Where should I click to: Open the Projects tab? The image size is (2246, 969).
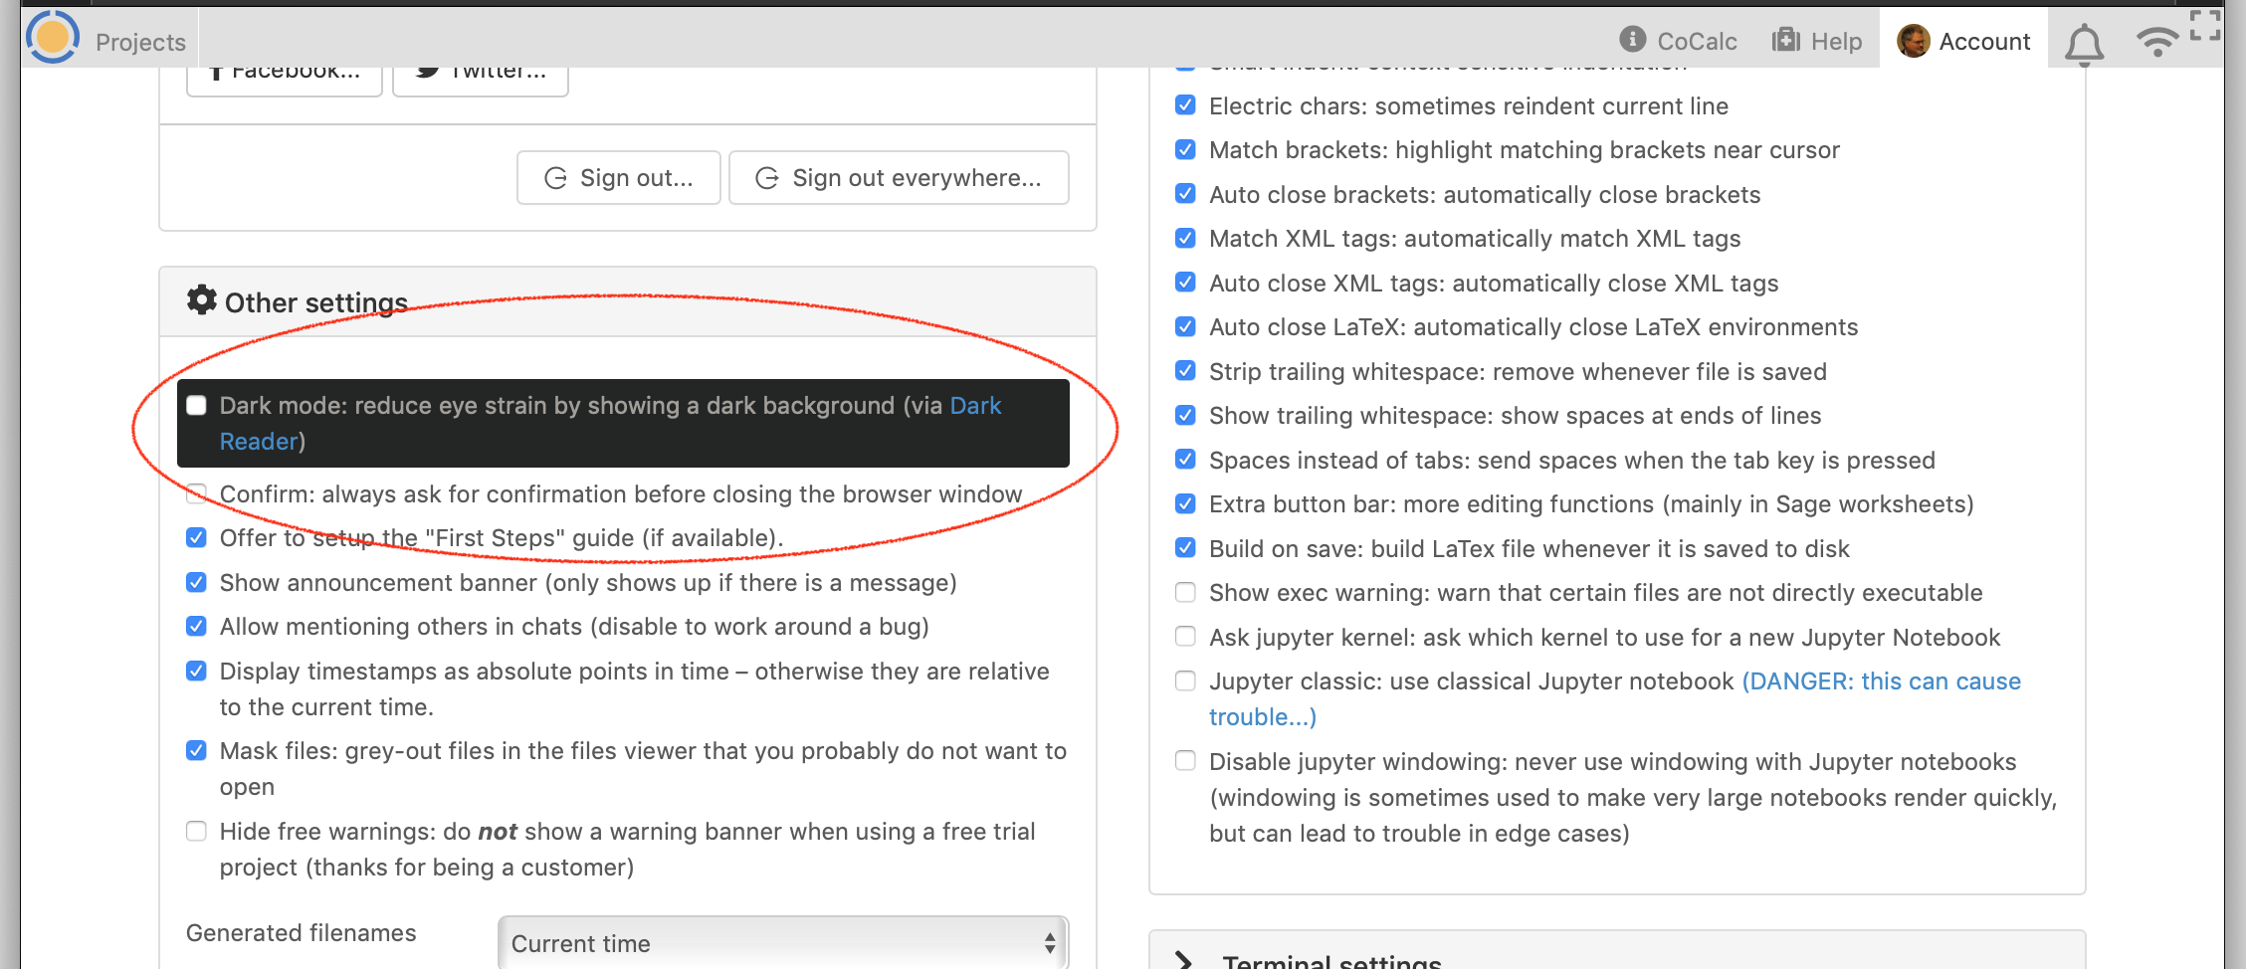click(140, 42)
